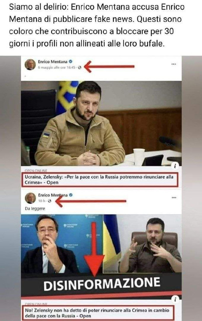Open headline 'Per la pace con la Russia potremmo rinunciare'
This screenshot has width=202, height=321.
tap(99, 179)
